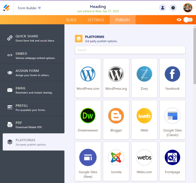Select the Prefill sidebar option

pyautogui.click(x=32, y=107)
